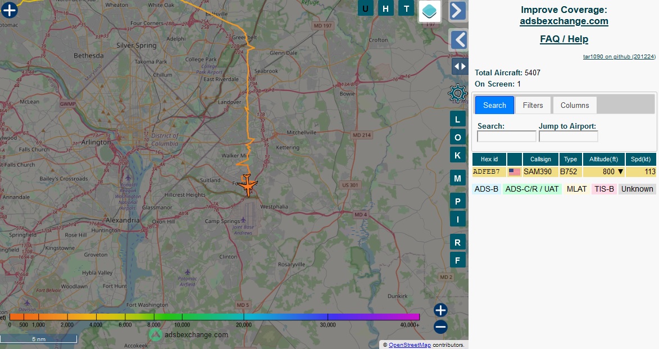
Task: Toggle the U map button
Action: (x=365, y=8)
